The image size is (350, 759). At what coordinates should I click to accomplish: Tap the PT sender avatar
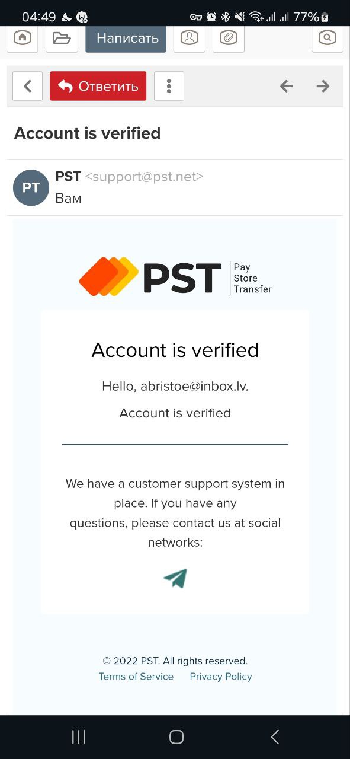coord(31,187)
